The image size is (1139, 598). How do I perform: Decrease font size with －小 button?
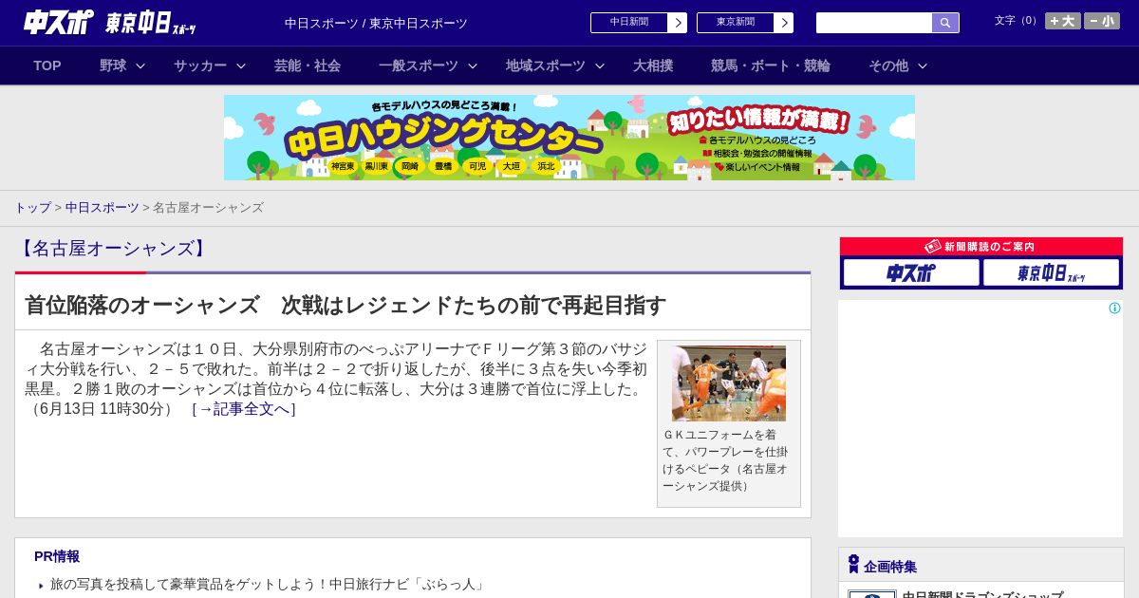click(1102, 21)
